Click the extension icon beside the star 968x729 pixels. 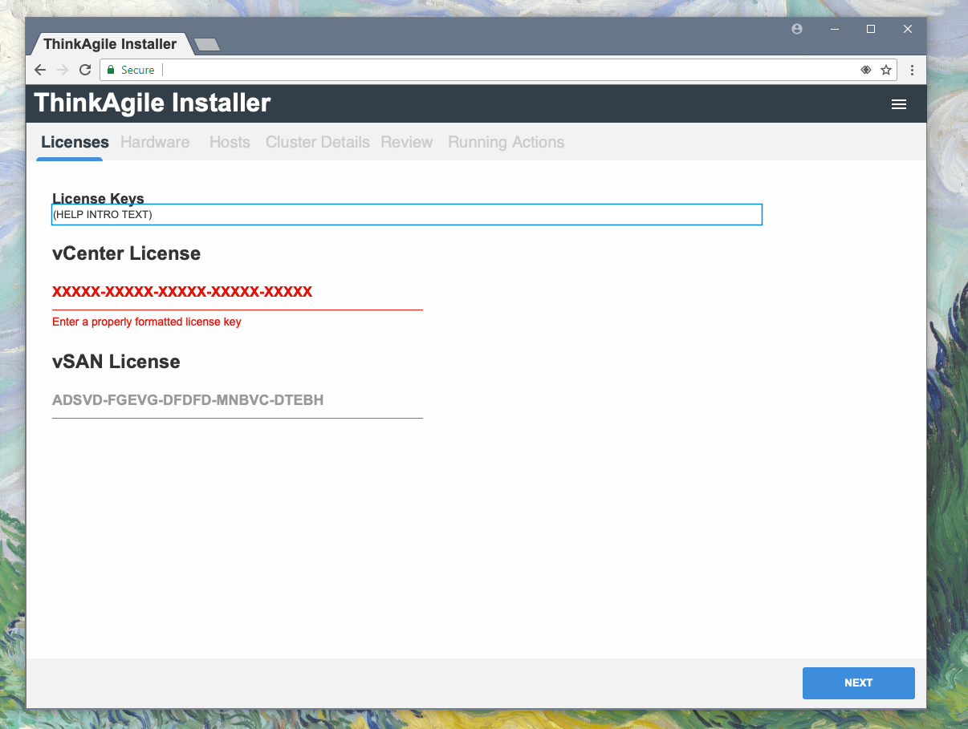click(866, 70)
